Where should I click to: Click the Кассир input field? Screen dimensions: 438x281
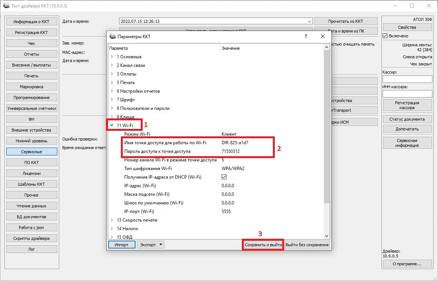pyautogui.click(x=407, y=79)
